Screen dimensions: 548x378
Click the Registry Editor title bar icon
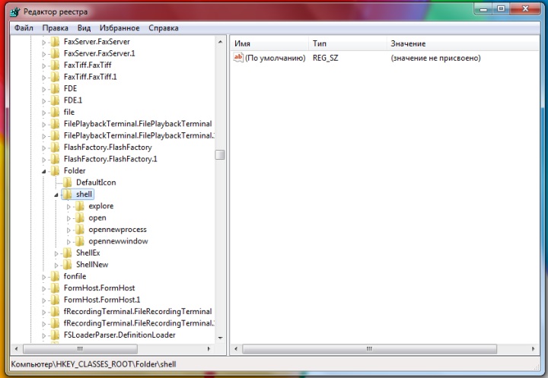15,12
